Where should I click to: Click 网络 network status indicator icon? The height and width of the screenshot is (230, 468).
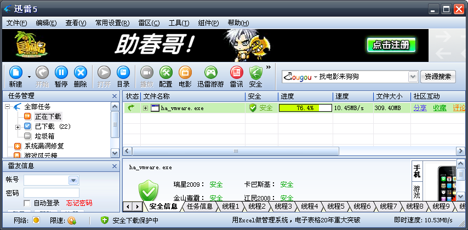point(36,221)
